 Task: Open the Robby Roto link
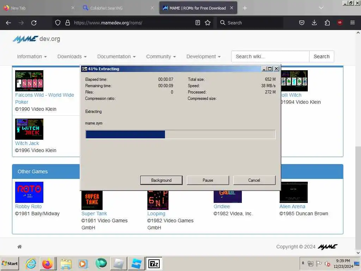28,206
